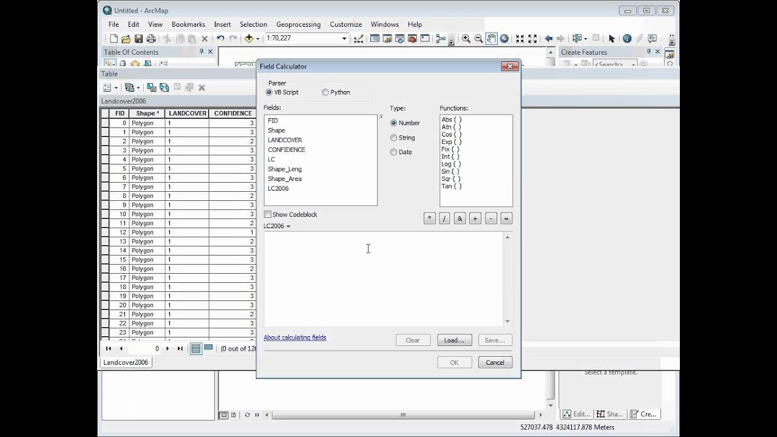Click into the LC2006 expression text box

coord(384,279)
